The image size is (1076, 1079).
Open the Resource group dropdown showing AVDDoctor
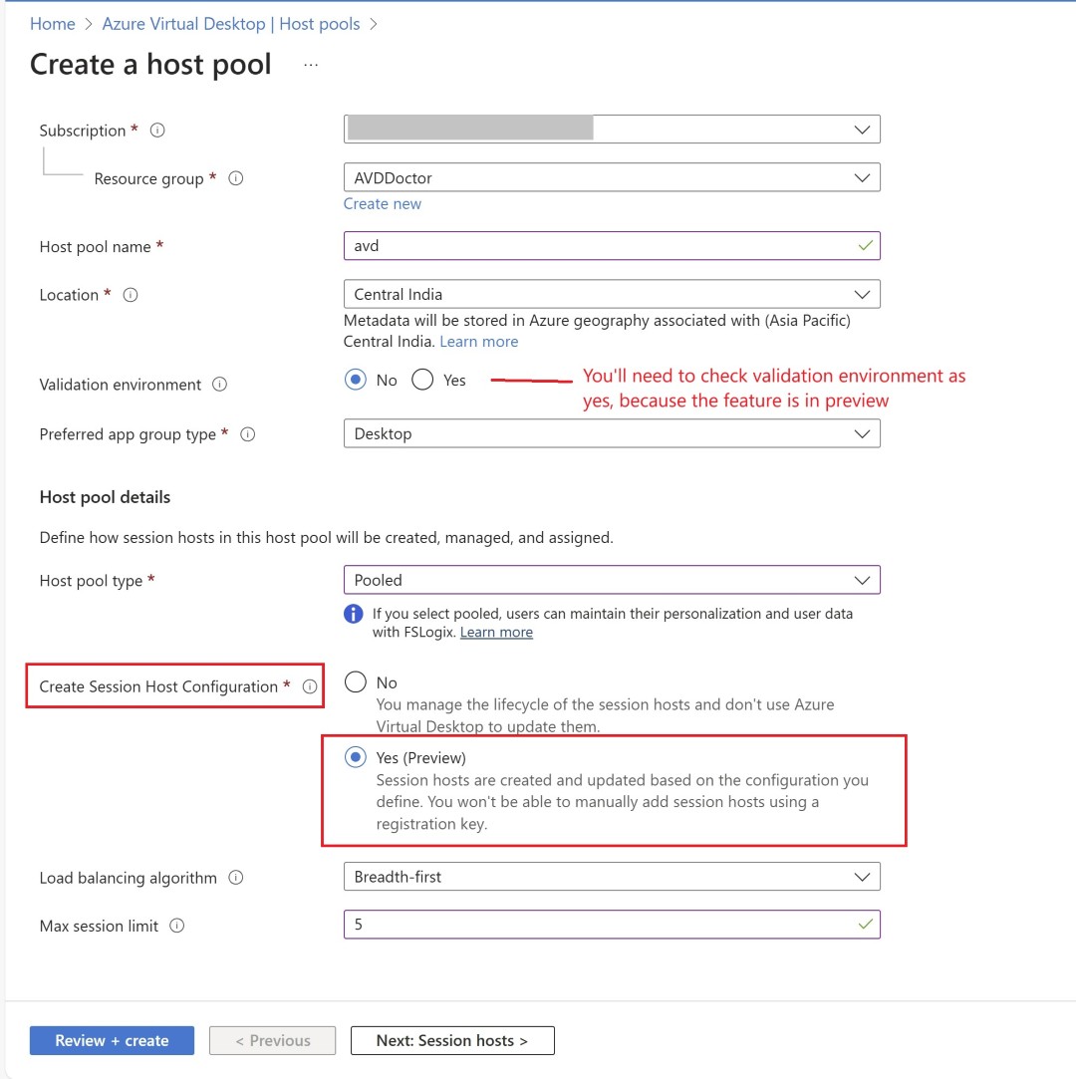point(612,177)
